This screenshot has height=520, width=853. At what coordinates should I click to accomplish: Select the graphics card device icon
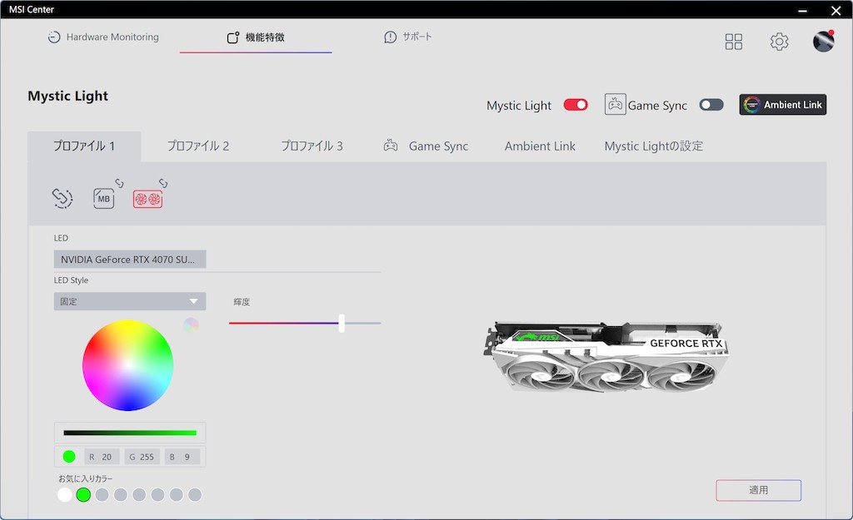pyautogui.click(x=148, y=199)
